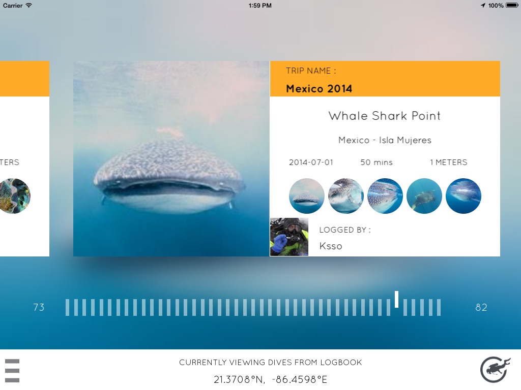Tap the Currently Viewing Dives From Logbook label

[271, 363]
